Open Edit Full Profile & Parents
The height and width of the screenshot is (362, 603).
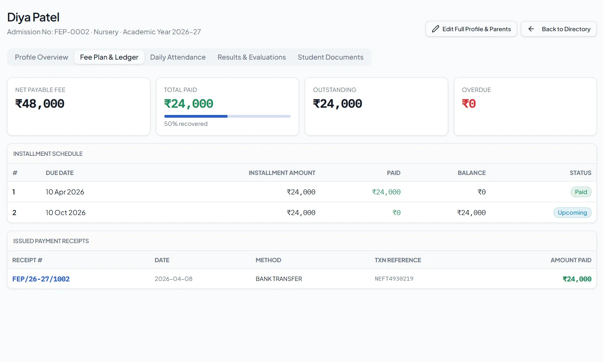pos(471,29)
